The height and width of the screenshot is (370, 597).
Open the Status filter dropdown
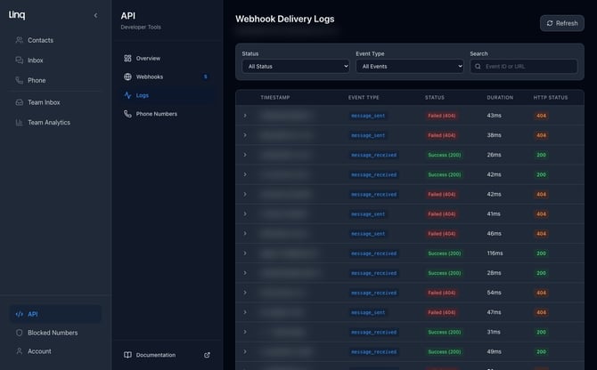[295, 66]
